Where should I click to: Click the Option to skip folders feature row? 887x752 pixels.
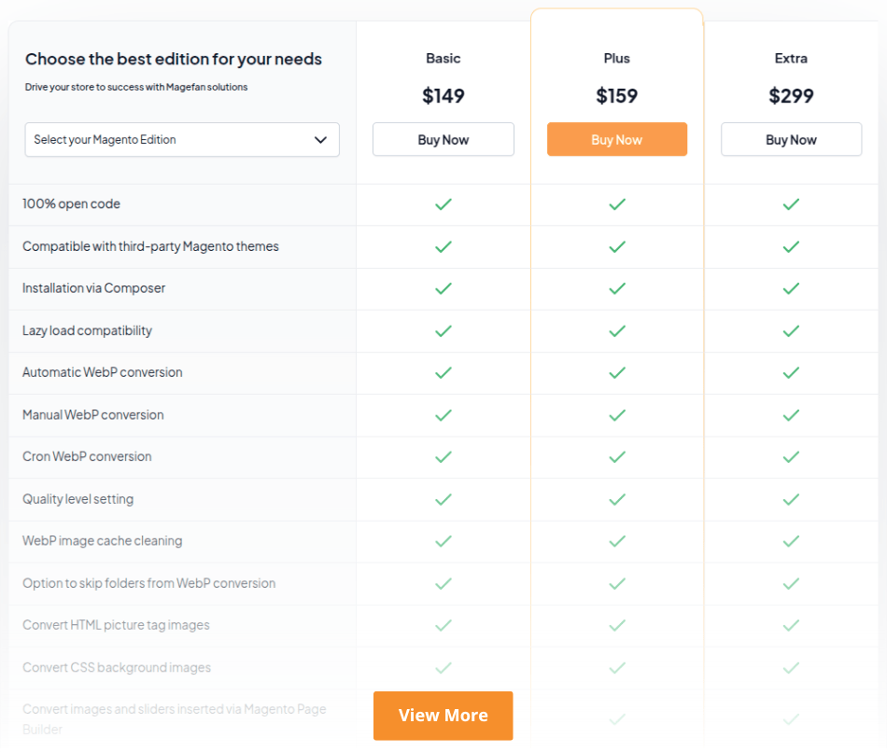(x=149, y=583)
